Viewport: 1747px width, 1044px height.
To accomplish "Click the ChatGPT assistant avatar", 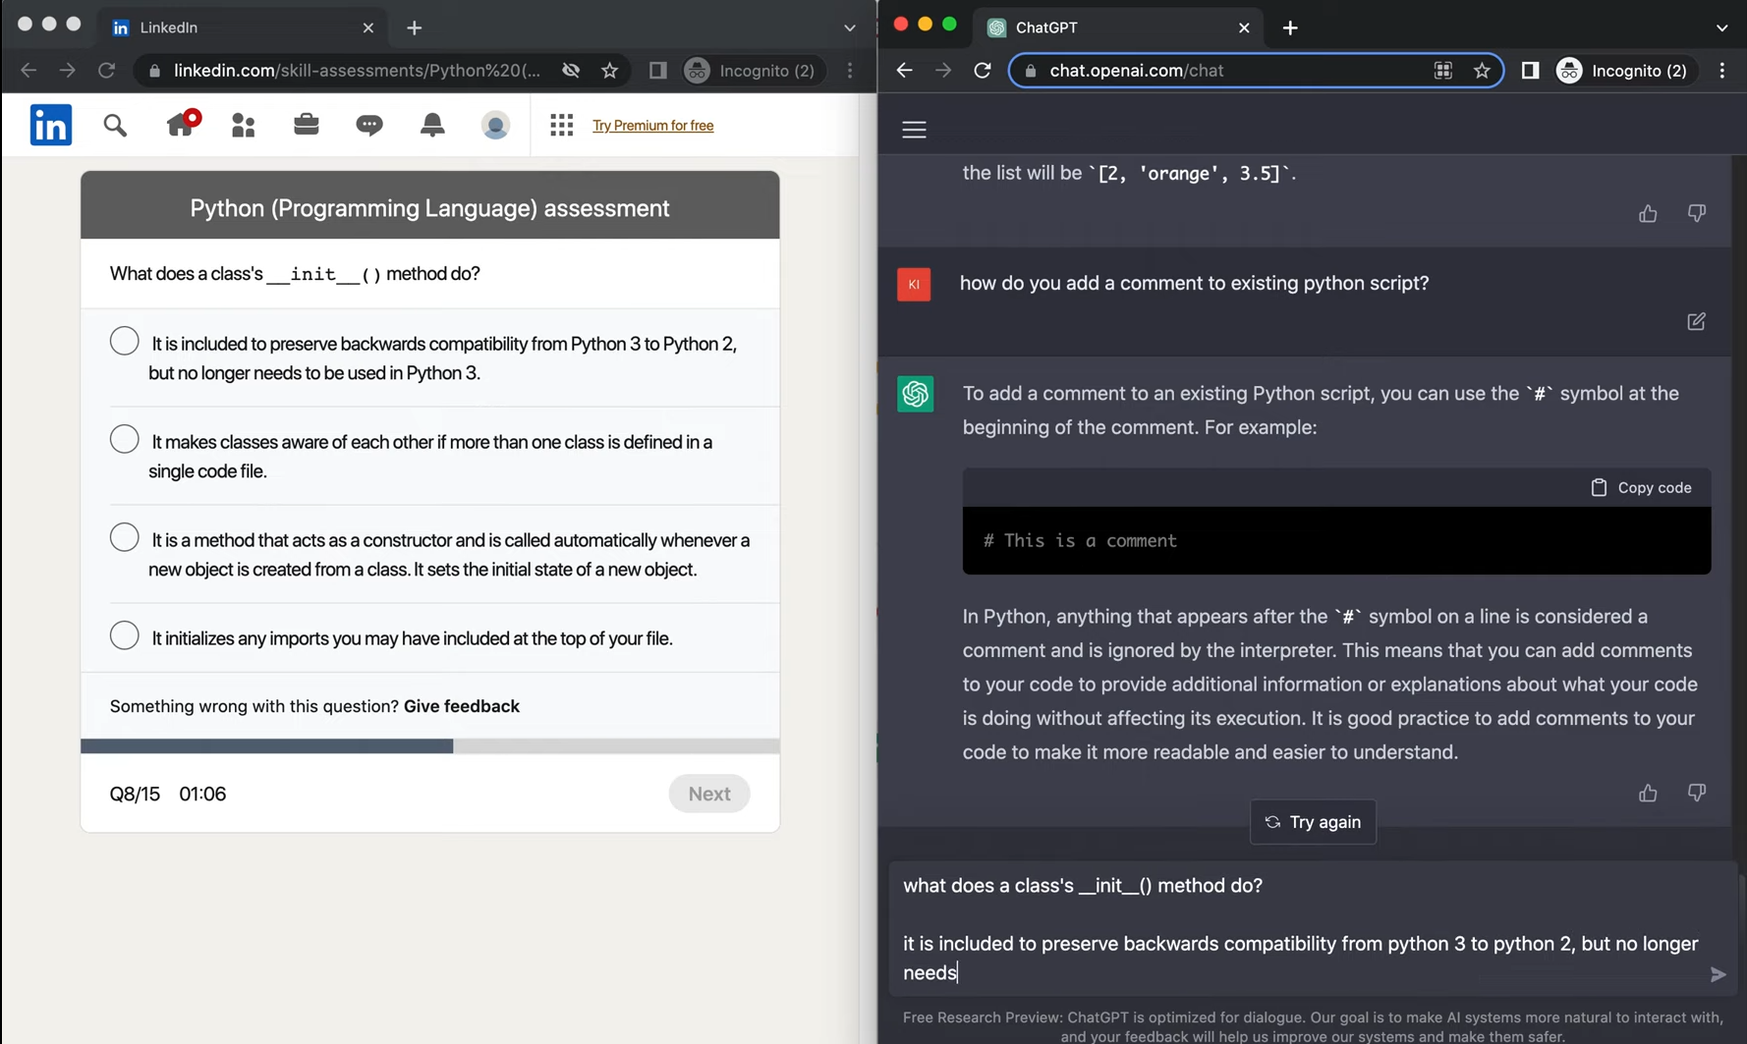I will [915, 394].
